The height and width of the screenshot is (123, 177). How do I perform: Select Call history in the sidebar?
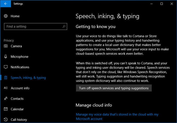click(x=19, y=120)
